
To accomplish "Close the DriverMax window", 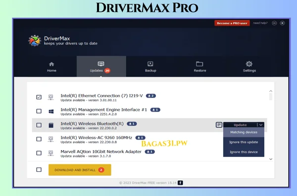I will (x=282, y=23).
